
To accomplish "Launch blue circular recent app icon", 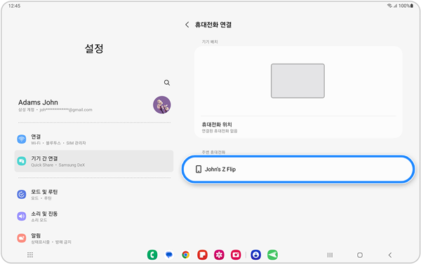I will pos(256,255).
